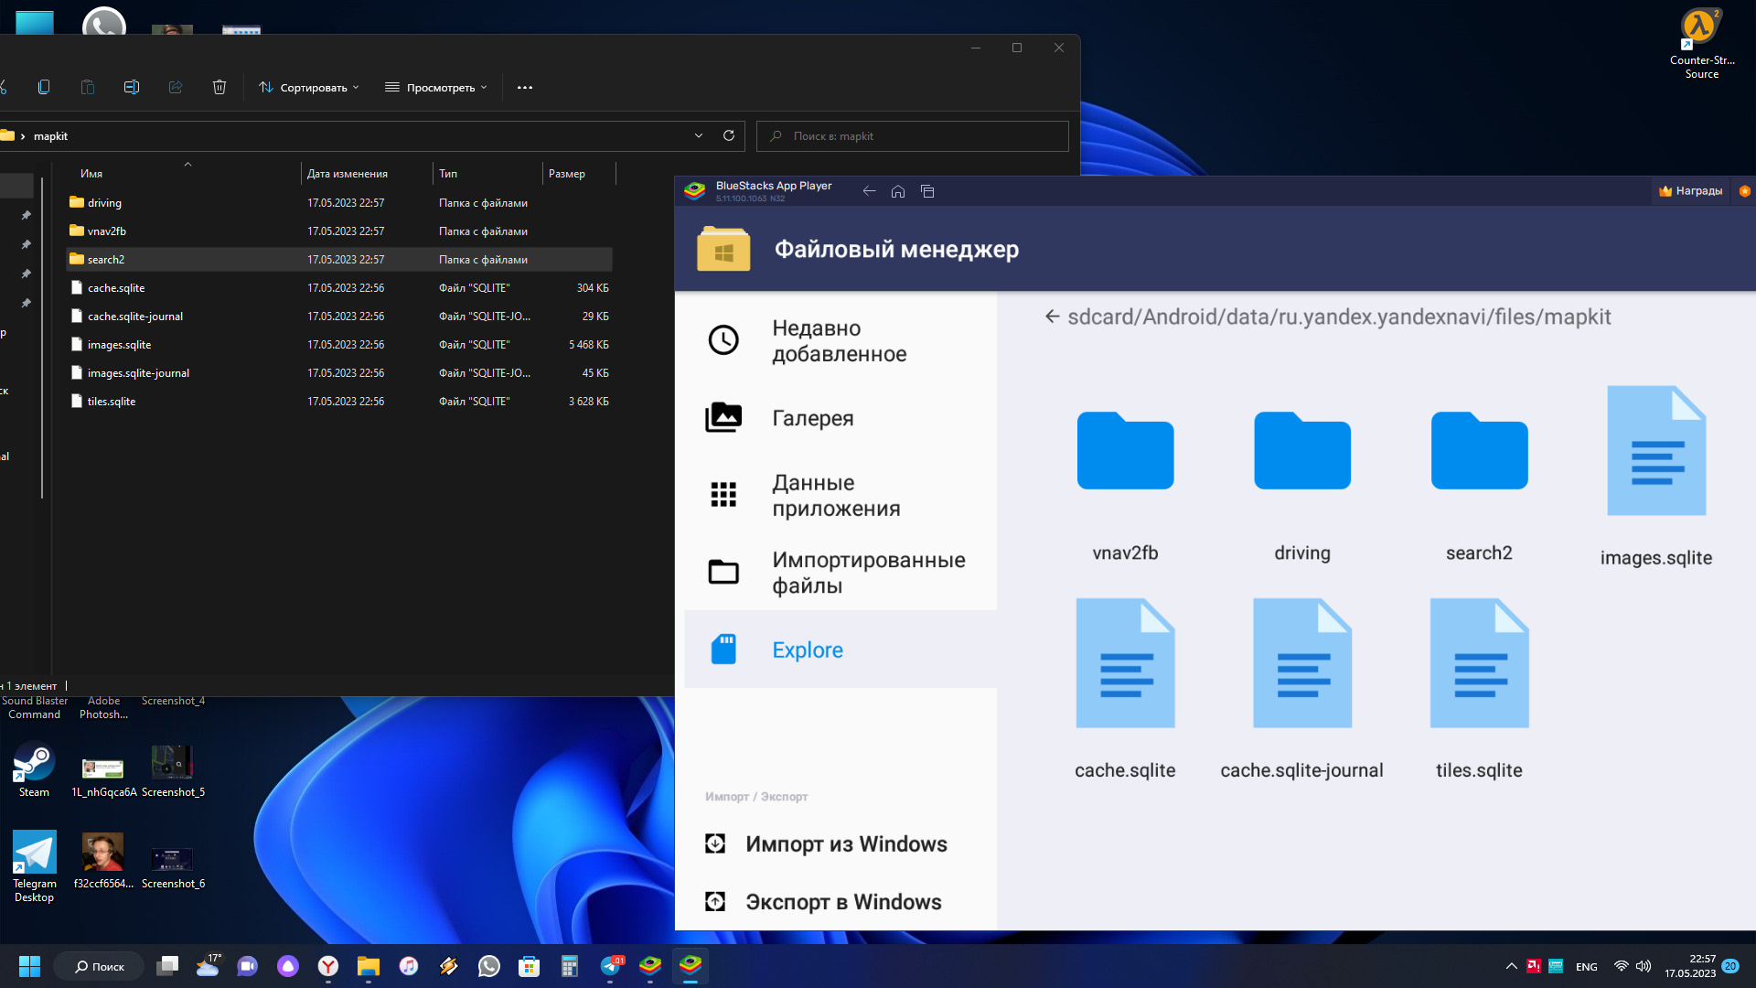This screenshot has height=988, width=1756.
Task: Expand the Сортировать dropdown in File Explorer
Action: (x=309, y=87)
